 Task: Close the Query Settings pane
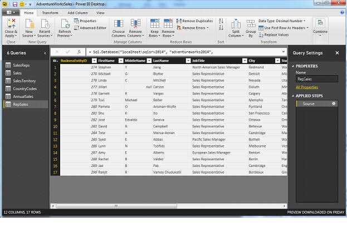point(337,53)
